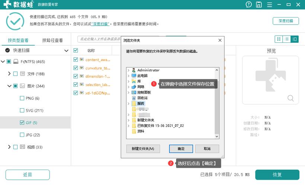Collapse the F:(NTFS) tree node
Viewport: 305px width, 186px height.
pos(3,62)
